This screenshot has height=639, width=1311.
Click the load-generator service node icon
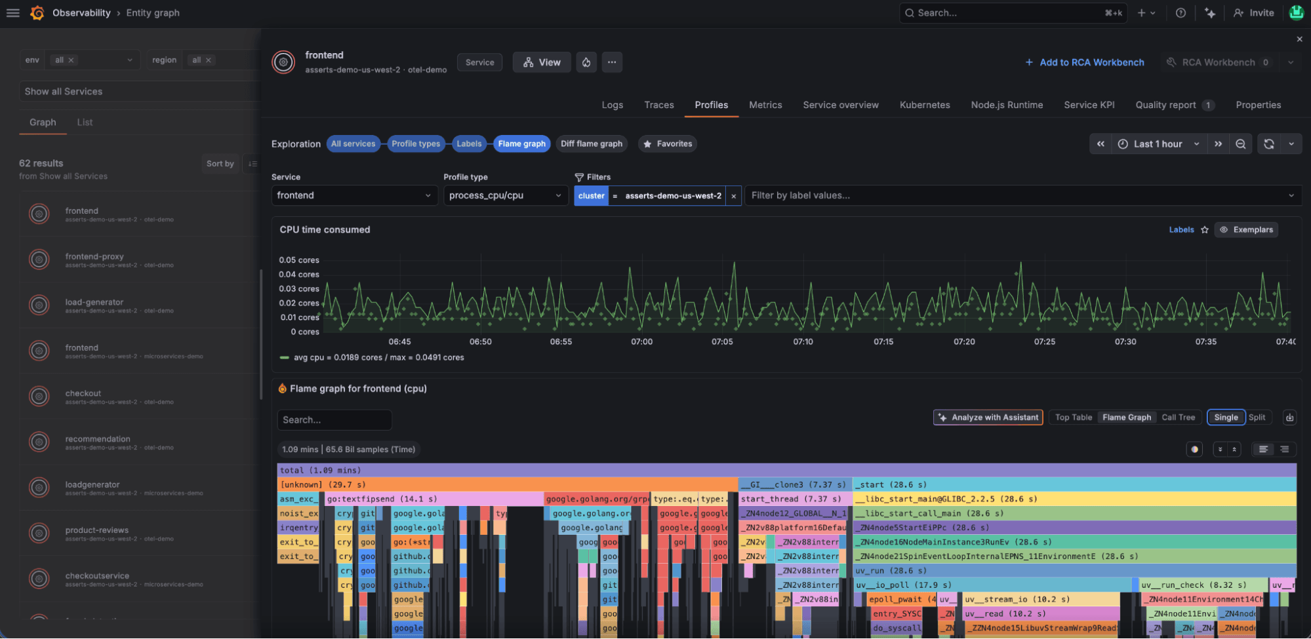click(x=39, y=305)
